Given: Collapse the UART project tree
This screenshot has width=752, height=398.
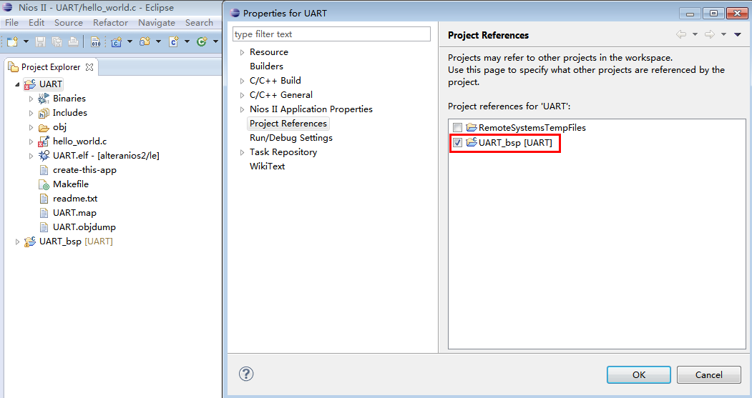Looking at the screenshot, I should pyautogui.click(x=17, y=84).
